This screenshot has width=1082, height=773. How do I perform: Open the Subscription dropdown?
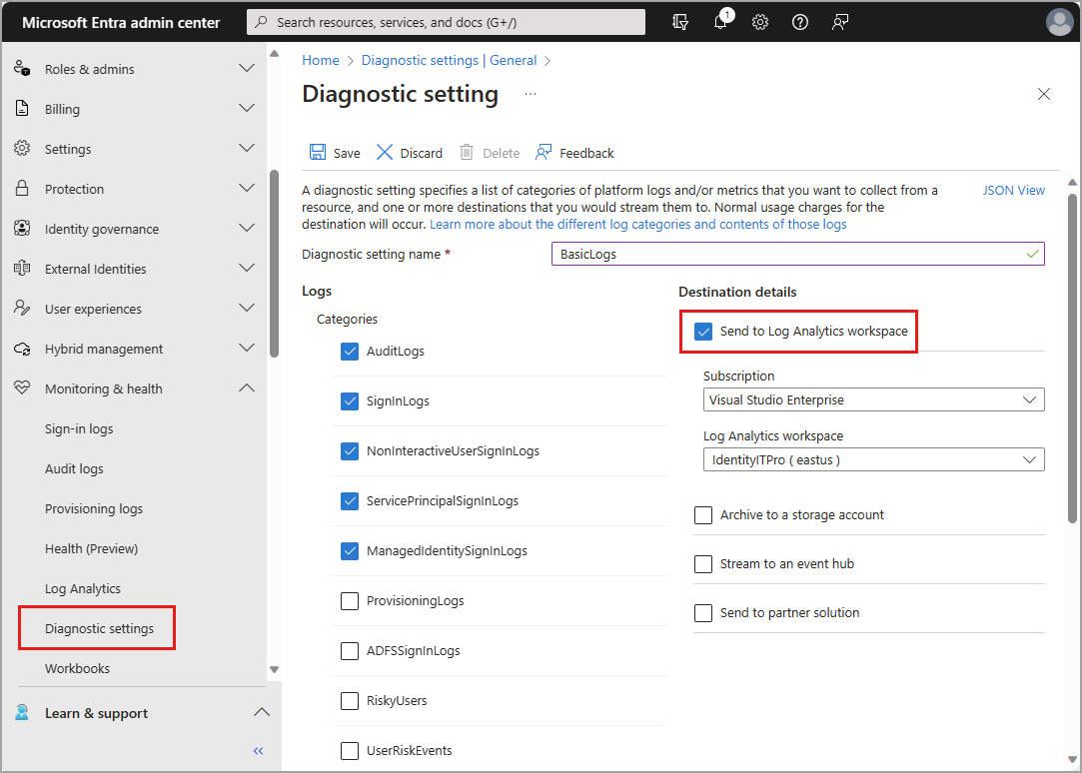(x=873, y=399)
